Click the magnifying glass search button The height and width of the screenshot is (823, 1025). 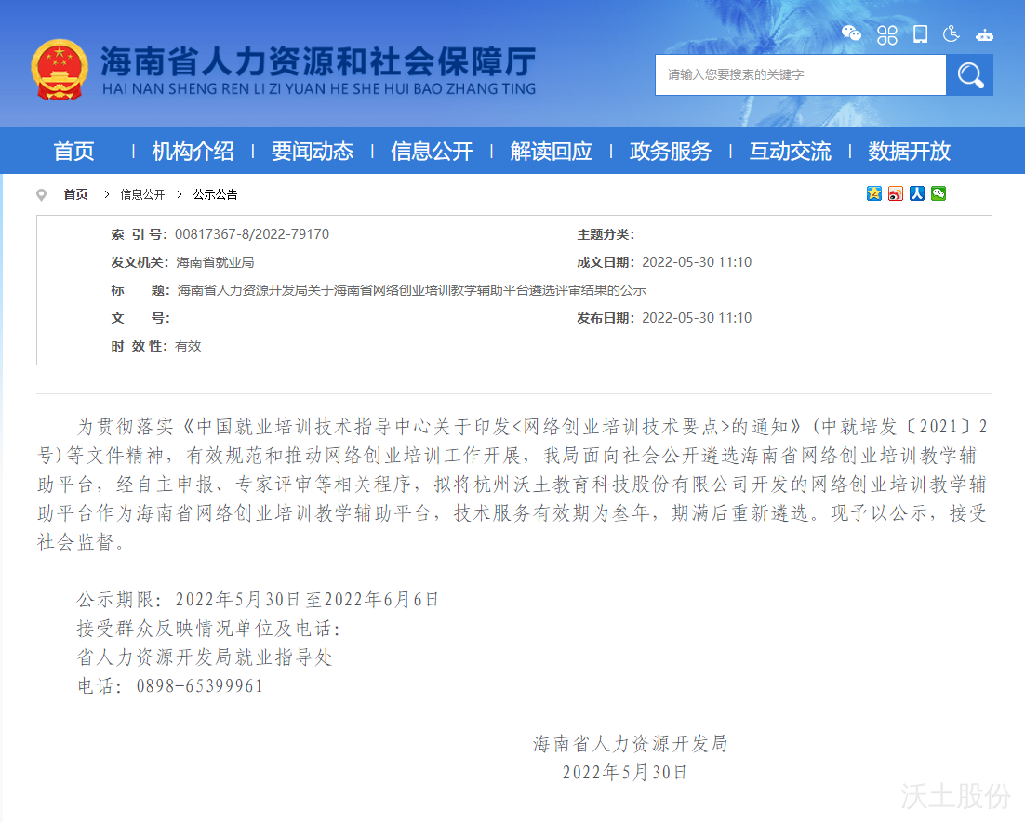pos(969,74)
